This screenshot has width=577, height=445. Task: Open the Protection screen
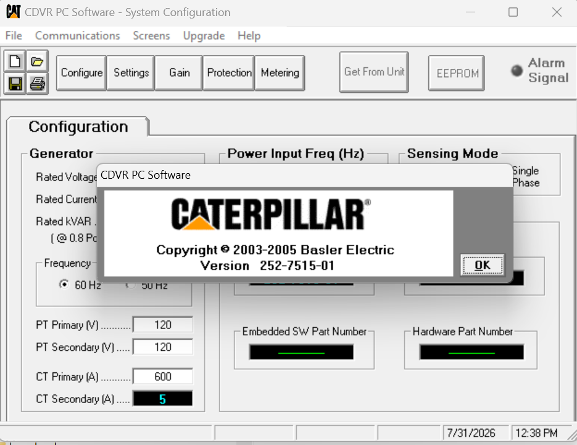pos(229,73)
